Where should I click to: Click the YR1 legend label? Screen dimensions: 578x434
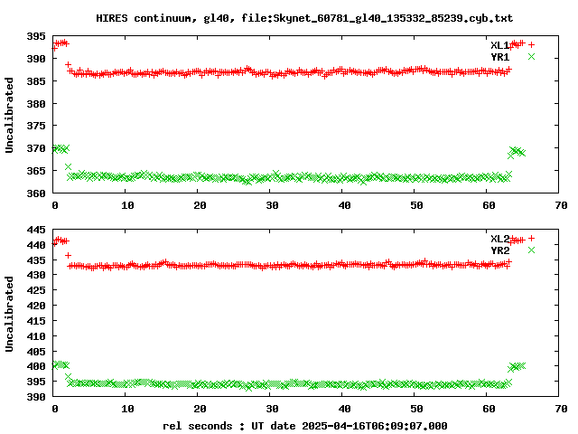pyautogui.click(x=499, y=57)
